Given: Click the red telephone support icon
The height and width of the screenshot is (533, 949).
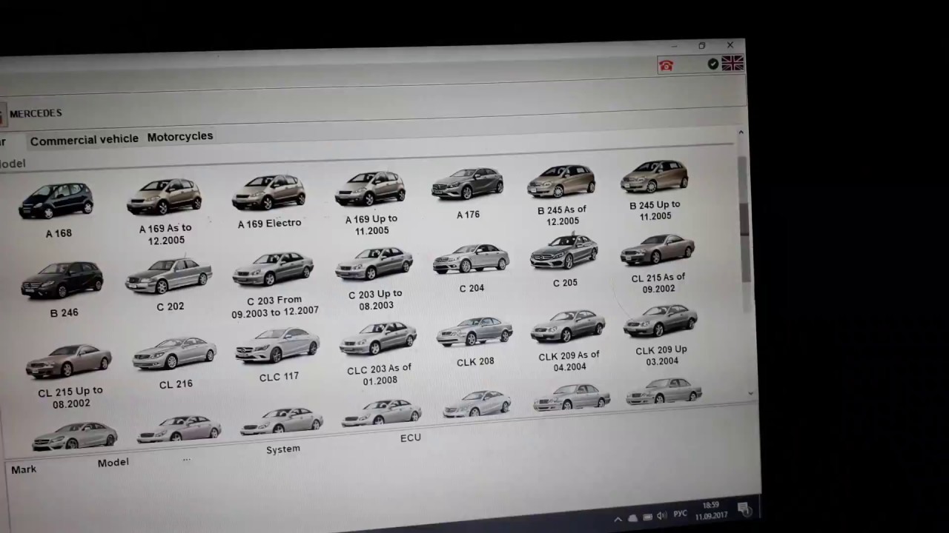Looking at the screenshot, I should coord(666,66).
